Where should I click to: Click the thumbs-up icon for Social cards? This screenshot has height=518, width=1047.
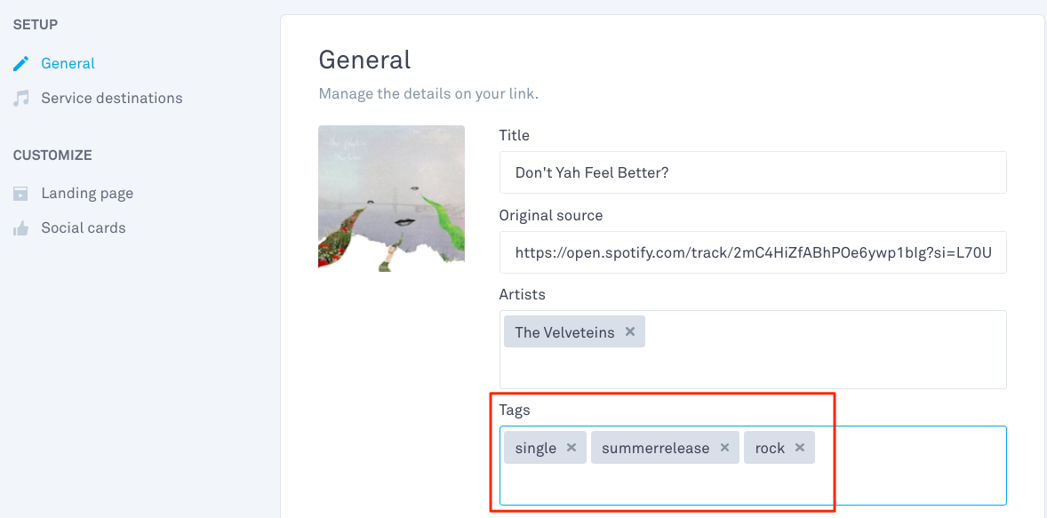[x=21, y=228]
